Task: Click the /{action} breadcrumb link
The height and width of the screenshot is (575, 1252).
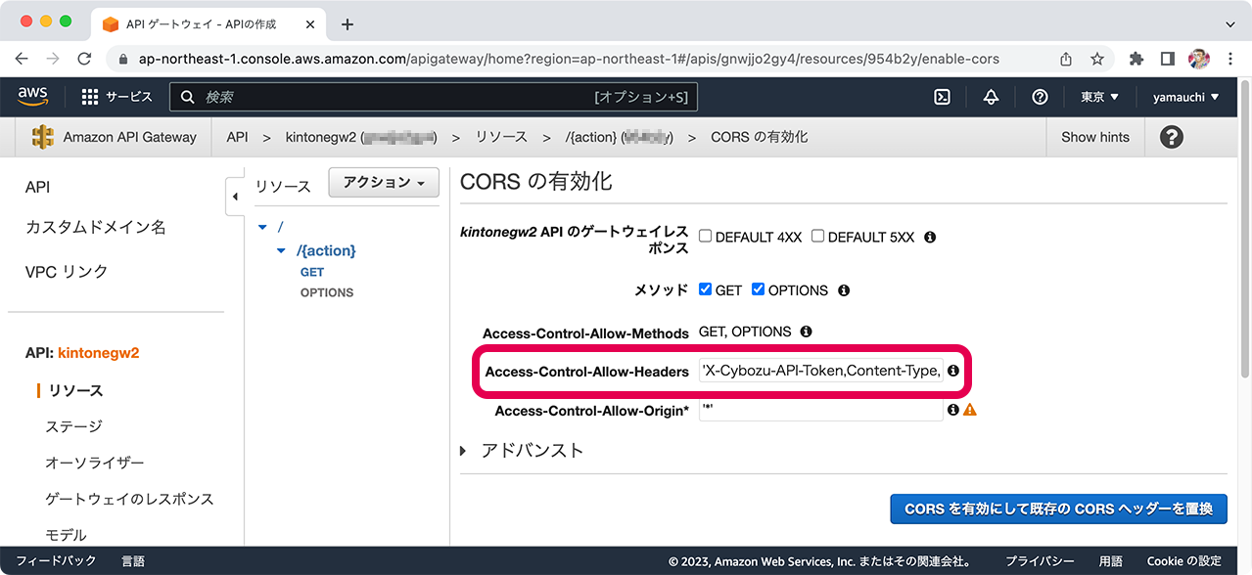Action: click(621, 137)
